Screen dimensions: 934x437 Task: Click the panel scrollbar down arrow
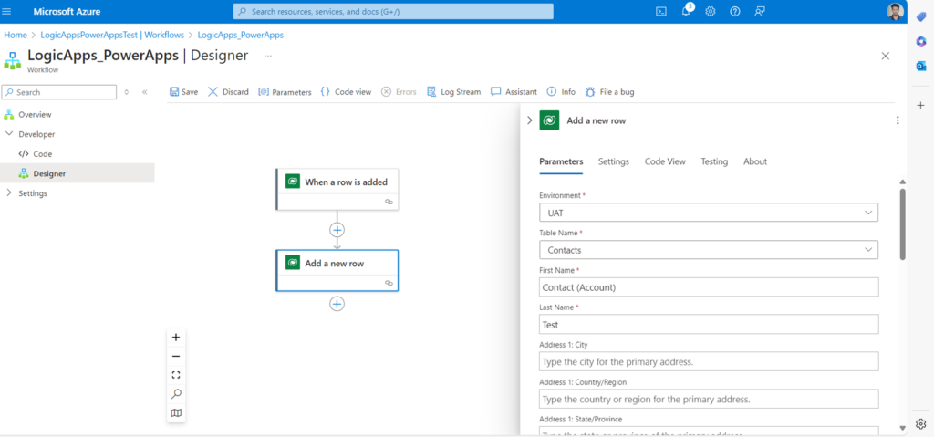[x=902, y=428]
